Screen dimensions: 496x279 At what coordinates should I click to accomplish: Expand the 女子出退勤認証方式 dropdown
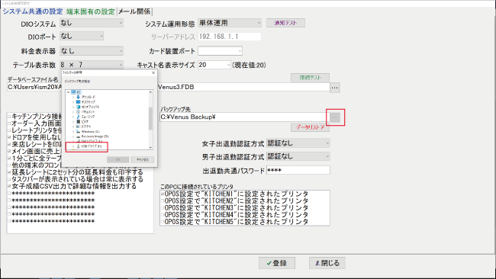coord(298,143)
